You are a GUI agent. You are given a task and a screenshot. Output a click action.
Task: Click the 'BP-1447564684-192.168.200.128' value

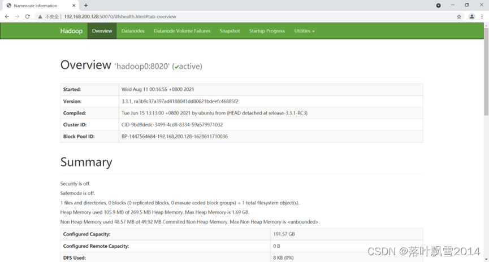174,137
